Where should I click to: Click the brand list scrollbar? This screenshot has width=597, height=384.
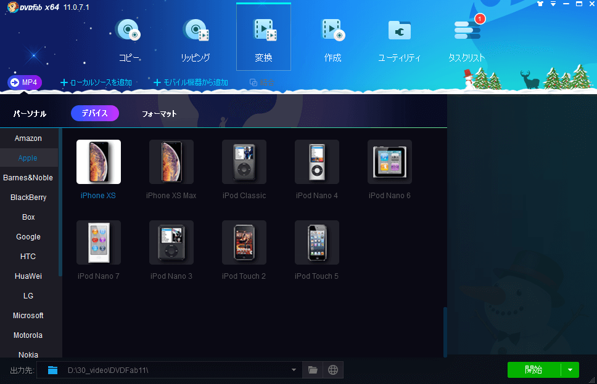[60, 202]
